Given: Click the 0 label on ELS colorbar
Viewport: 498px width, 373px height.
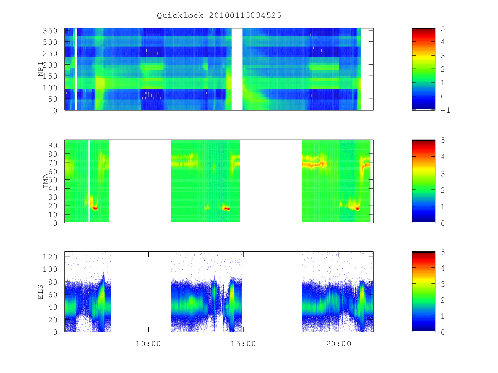Looking at the screenshot, I should pos(443,332).
